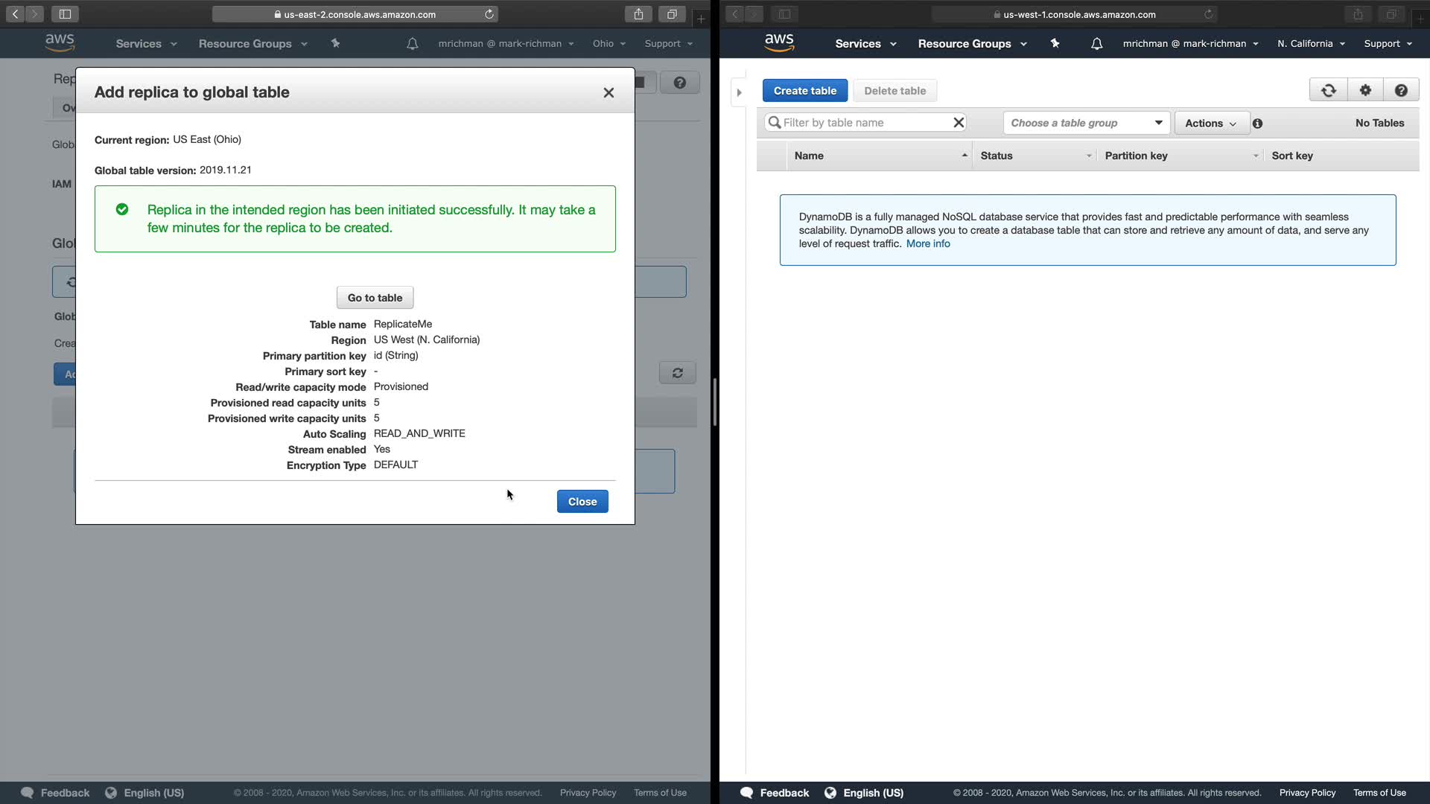Click the Create table button
This screenshot has height=804, width=1430.
pyautogui.click(x=804, y=91)
